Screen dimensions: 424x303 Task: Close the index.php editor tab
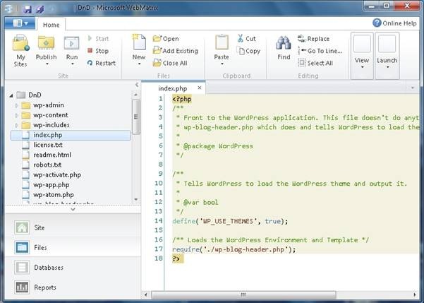(199, 88)
